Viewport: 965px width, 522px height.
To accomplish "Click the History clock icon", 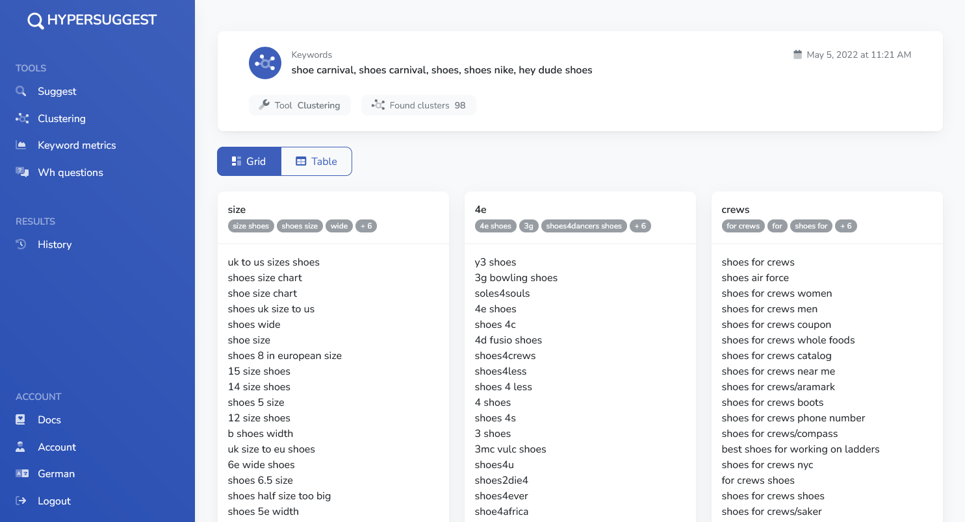I will click(x=21, y=244).
